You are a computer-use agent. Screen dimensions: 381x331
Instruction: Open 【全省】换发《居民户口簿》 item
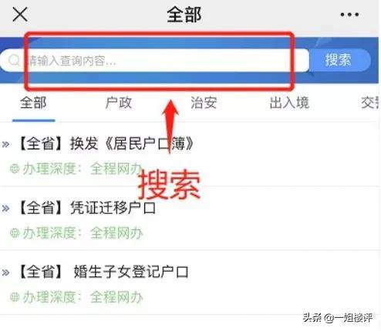pyautogui.click(x=106, y=143)
